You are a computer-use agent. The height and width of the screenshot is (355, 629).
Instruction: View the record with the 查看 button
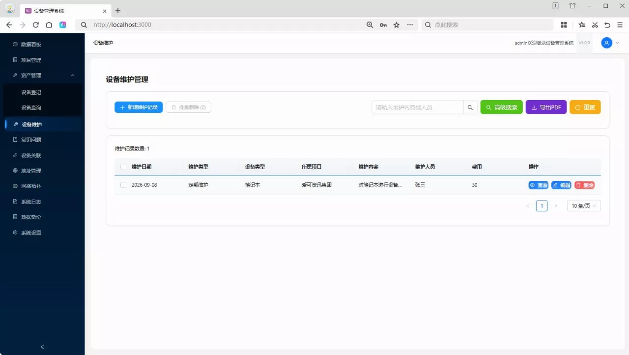click(x=538, y=185)
